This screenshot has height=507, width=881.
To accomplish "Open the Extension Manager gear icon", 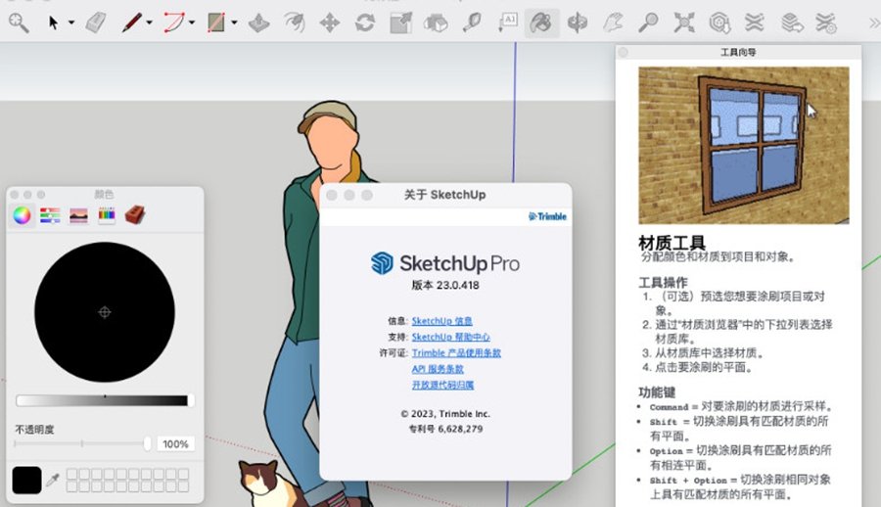I will pos(826,23).
